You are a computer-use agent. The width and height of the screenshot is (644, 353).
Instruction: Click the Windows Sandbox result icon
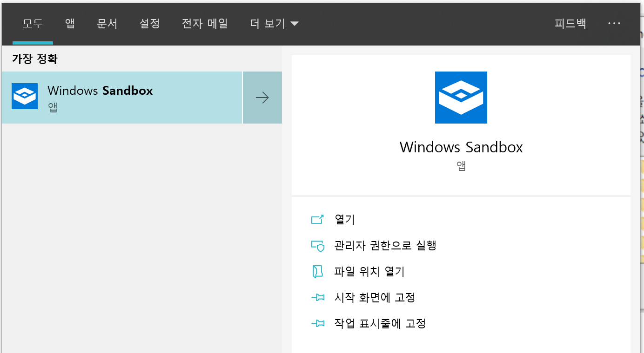[x=25, y=96]
